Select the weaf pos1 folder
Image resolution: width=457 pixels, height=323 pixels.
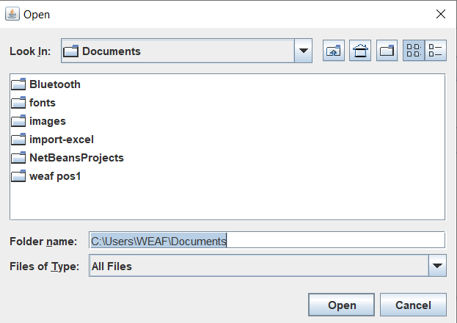point(54,176)
